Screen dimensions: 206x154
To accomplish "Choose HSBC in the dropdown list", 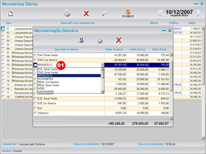I will coord(41,89).
